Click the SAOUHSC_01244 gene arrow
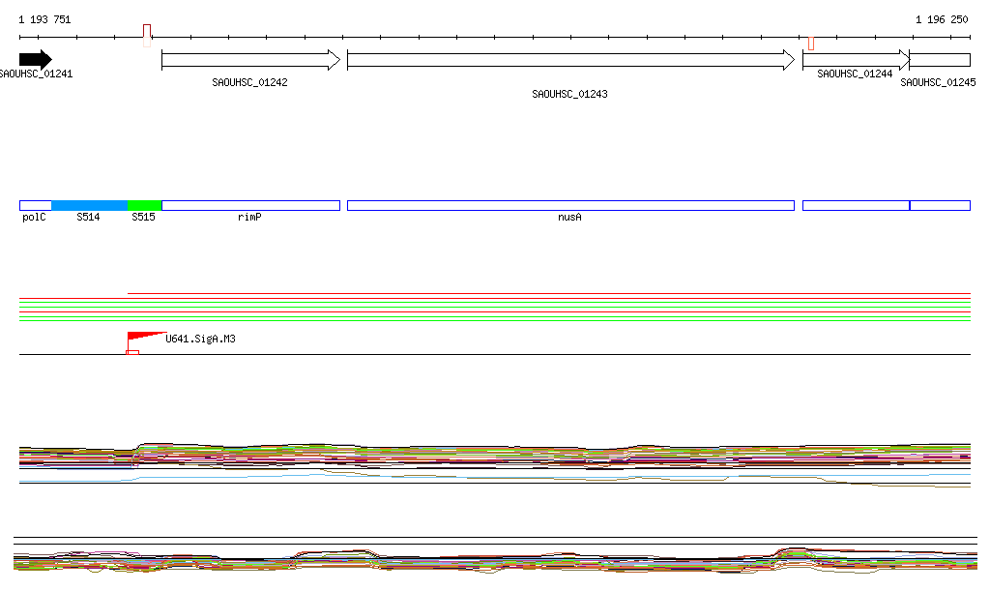This screenshot has width=990, height=591. point(856,60)
